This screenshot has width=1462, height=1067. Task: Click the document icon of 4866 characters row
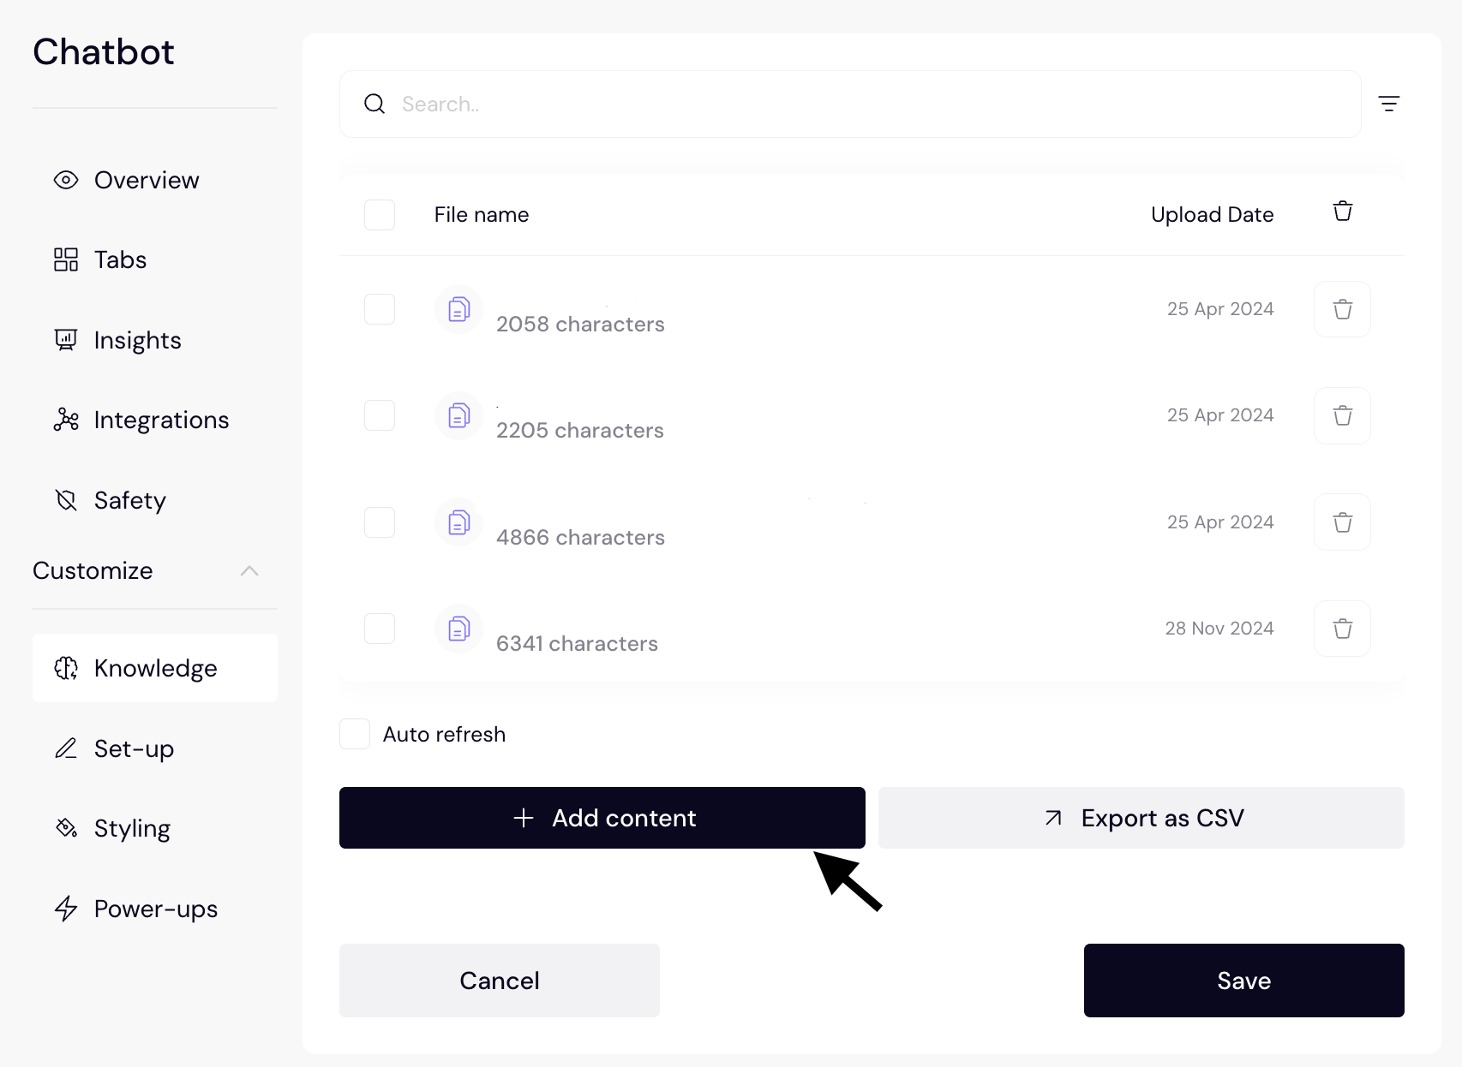click(x=459, y=522)
